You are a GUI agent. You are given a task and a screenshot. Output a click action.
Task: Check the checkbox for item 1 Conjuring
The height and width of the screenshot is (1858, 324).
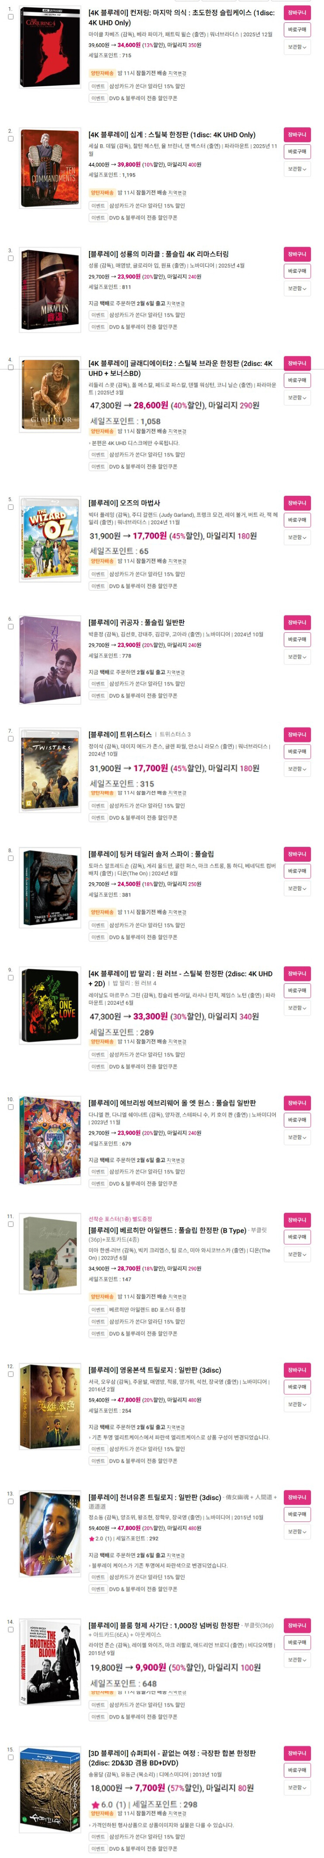10,17
